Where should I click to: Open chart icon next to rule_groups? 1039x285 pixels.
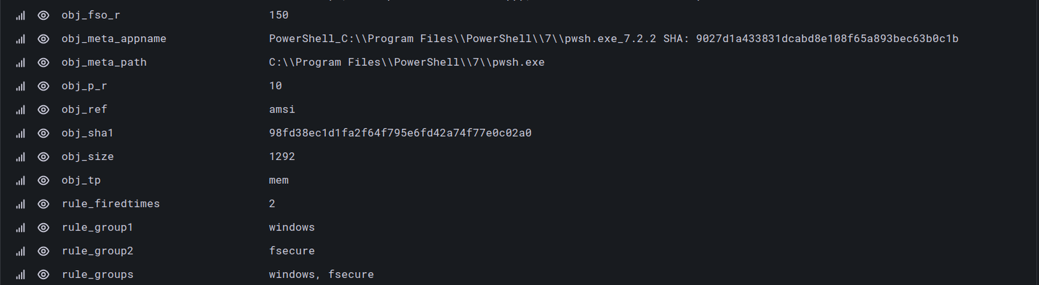(21, 275)
